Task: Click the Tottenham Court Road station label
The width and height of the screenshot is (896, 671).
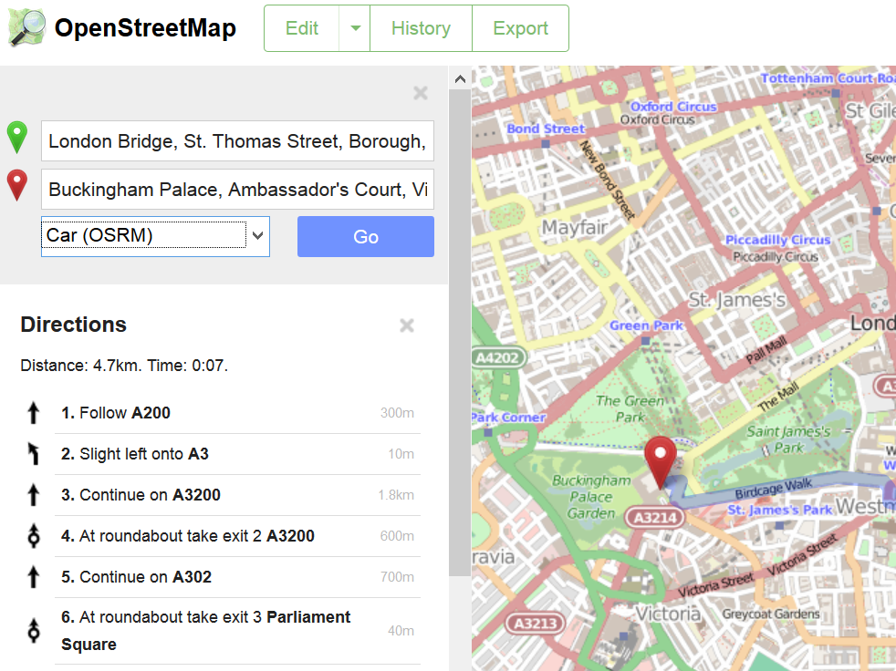Action: (x=828, y=78)
